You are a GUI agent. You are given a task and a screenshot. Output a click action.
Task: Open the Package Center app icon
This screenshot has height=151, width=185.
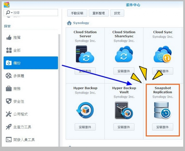tap(7, 5)
